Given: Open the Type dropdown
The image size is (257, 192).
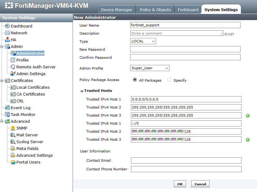Looking at the screenshot, I should pyautogui.click(x=143, y=41).
